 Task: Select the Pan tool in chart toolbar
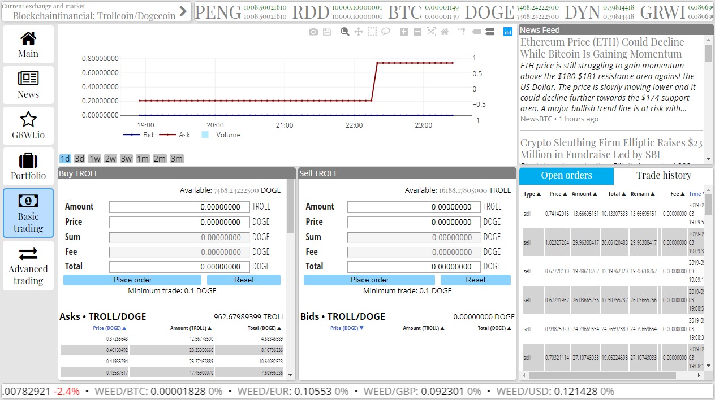358,32
